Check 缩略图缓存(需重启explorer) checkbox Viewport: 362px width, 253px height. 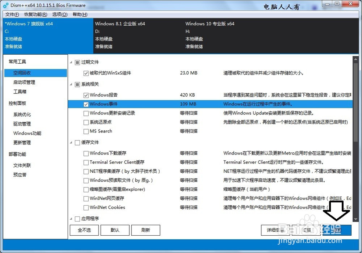click(86, 190)
